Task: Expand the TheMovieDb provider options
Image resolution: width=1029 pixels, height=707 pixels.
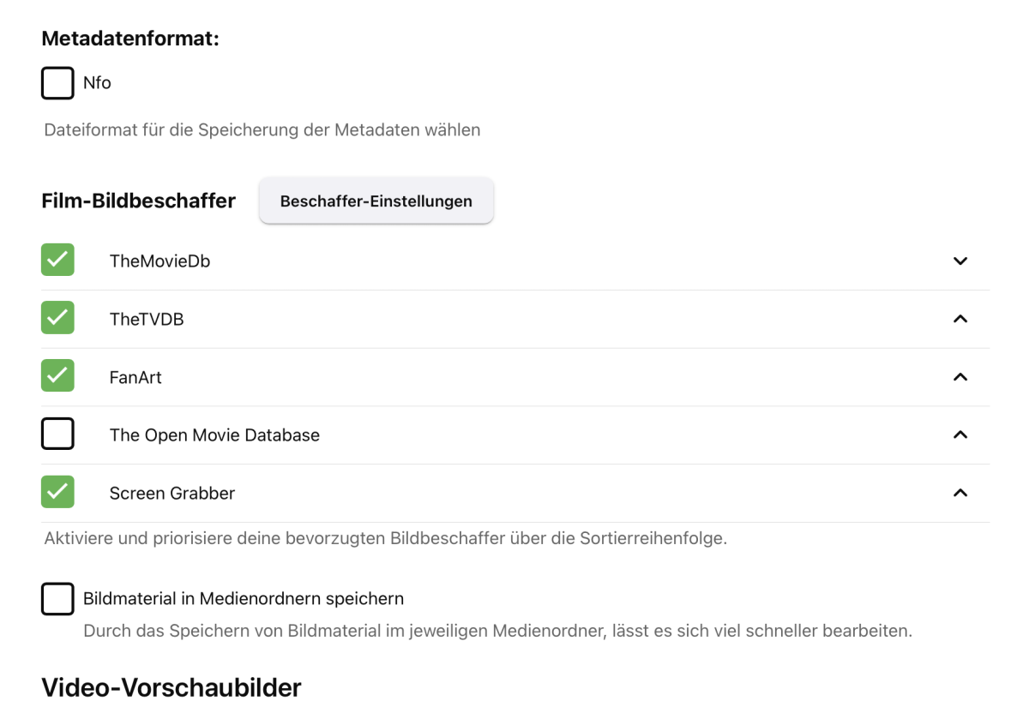Action: pos(960,261)
